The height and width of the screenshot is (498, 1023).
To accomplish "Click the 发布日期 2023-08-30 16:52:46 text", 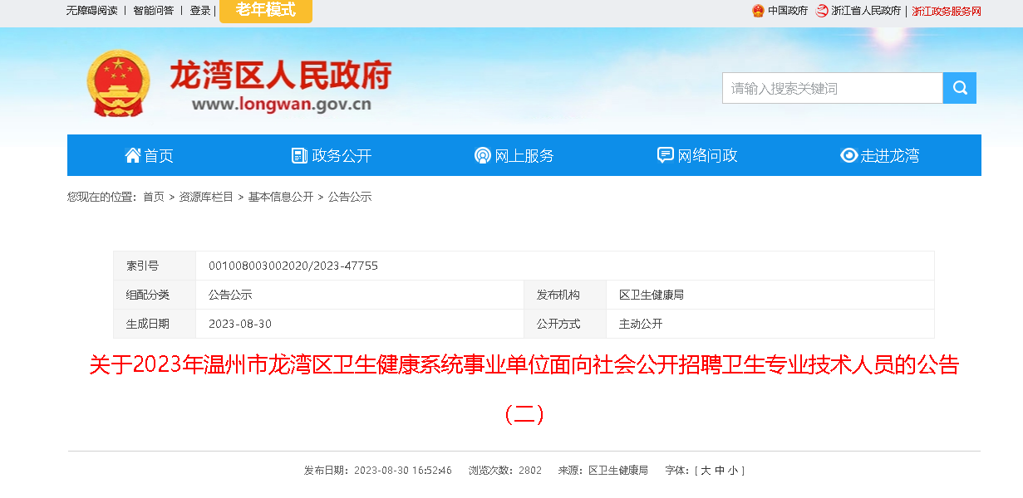I will (378, 471).
